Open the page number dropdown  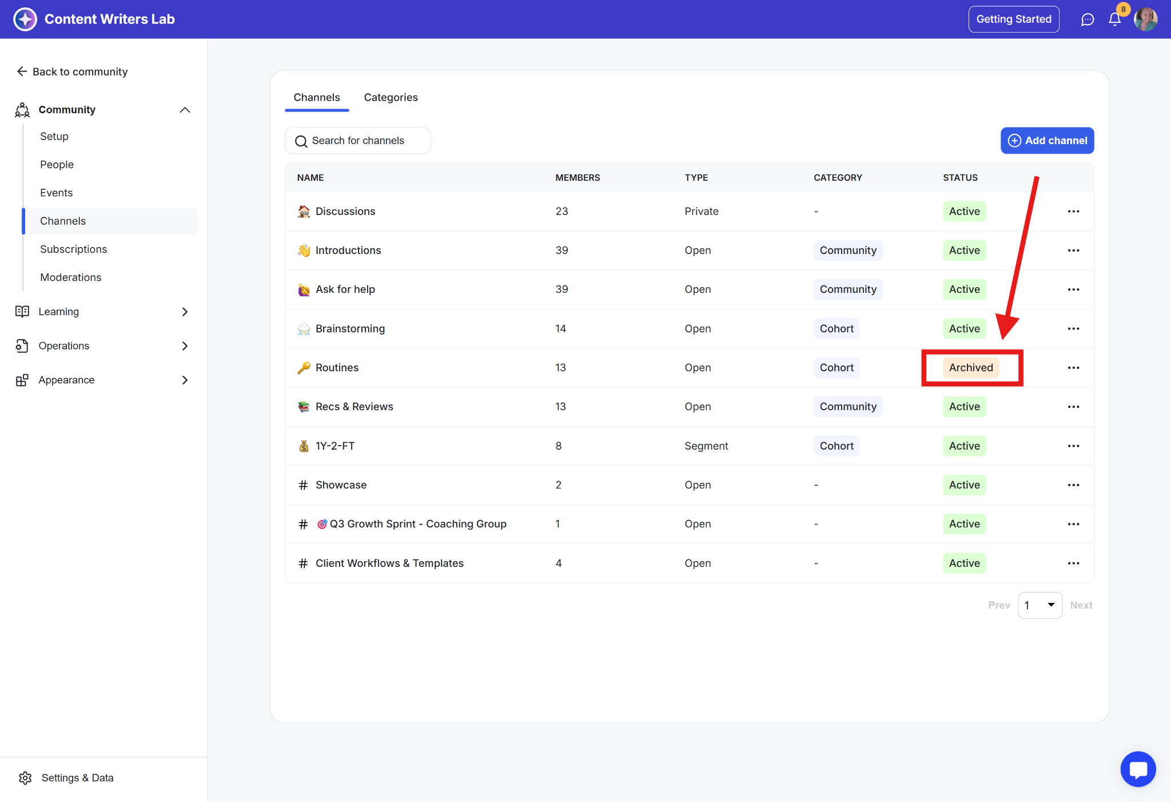tap(1039, 605)
